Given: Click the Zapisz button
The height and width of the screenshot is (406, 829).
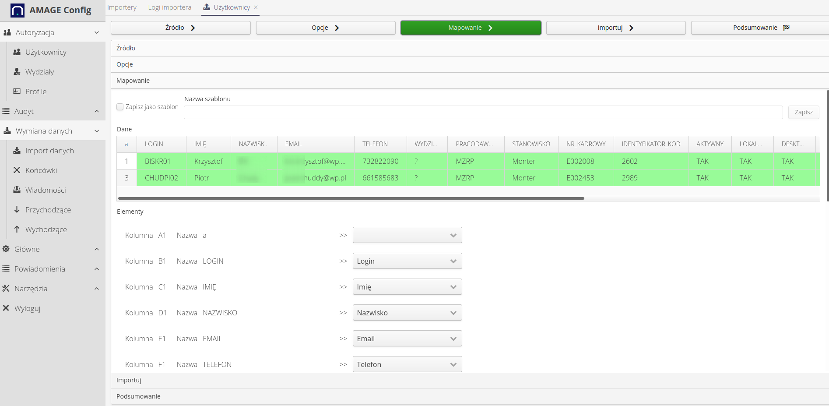Looking at the screenshot, I should [803, 112].
